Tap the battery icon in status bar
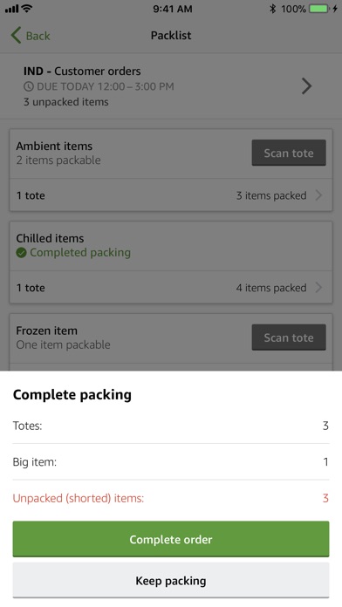342x607 pixels. point(319,9)
